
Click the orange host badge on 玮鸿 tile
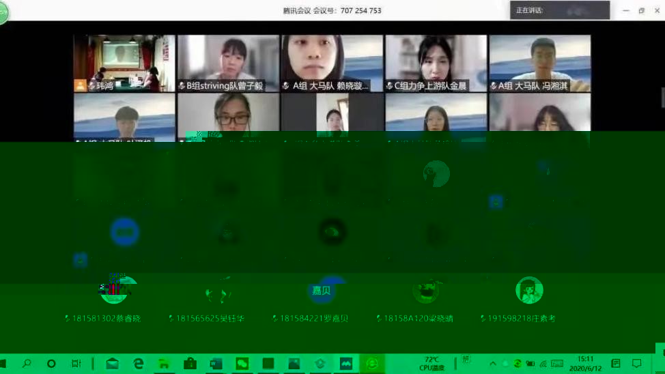80,85
